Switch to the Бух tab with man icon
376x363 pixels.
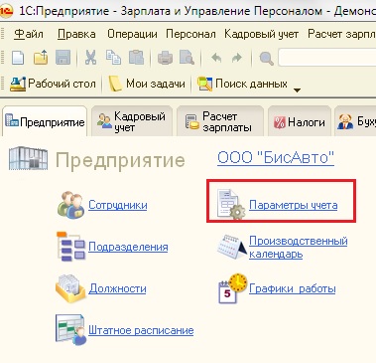tap(355, 121)
